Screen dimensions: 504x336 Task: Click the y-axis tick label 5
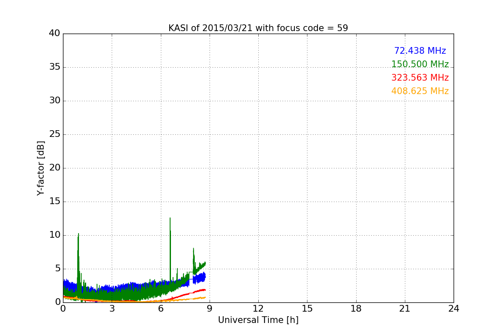coord(57,269)
